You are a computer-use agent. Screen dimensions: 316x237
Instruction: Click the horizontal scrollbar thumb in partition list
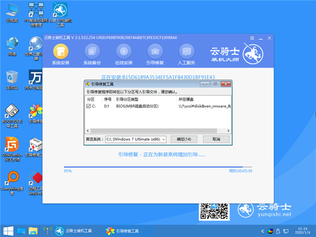pyautogui.click(x=154, y=130)
